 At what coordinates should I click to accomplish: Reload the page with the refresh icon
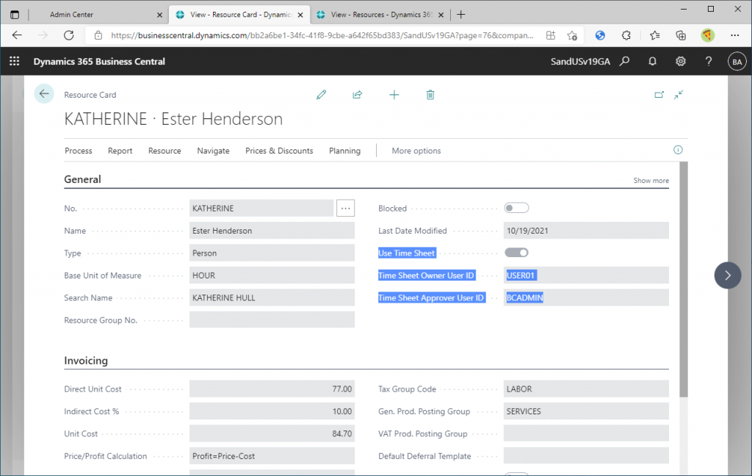click(69, 35)
